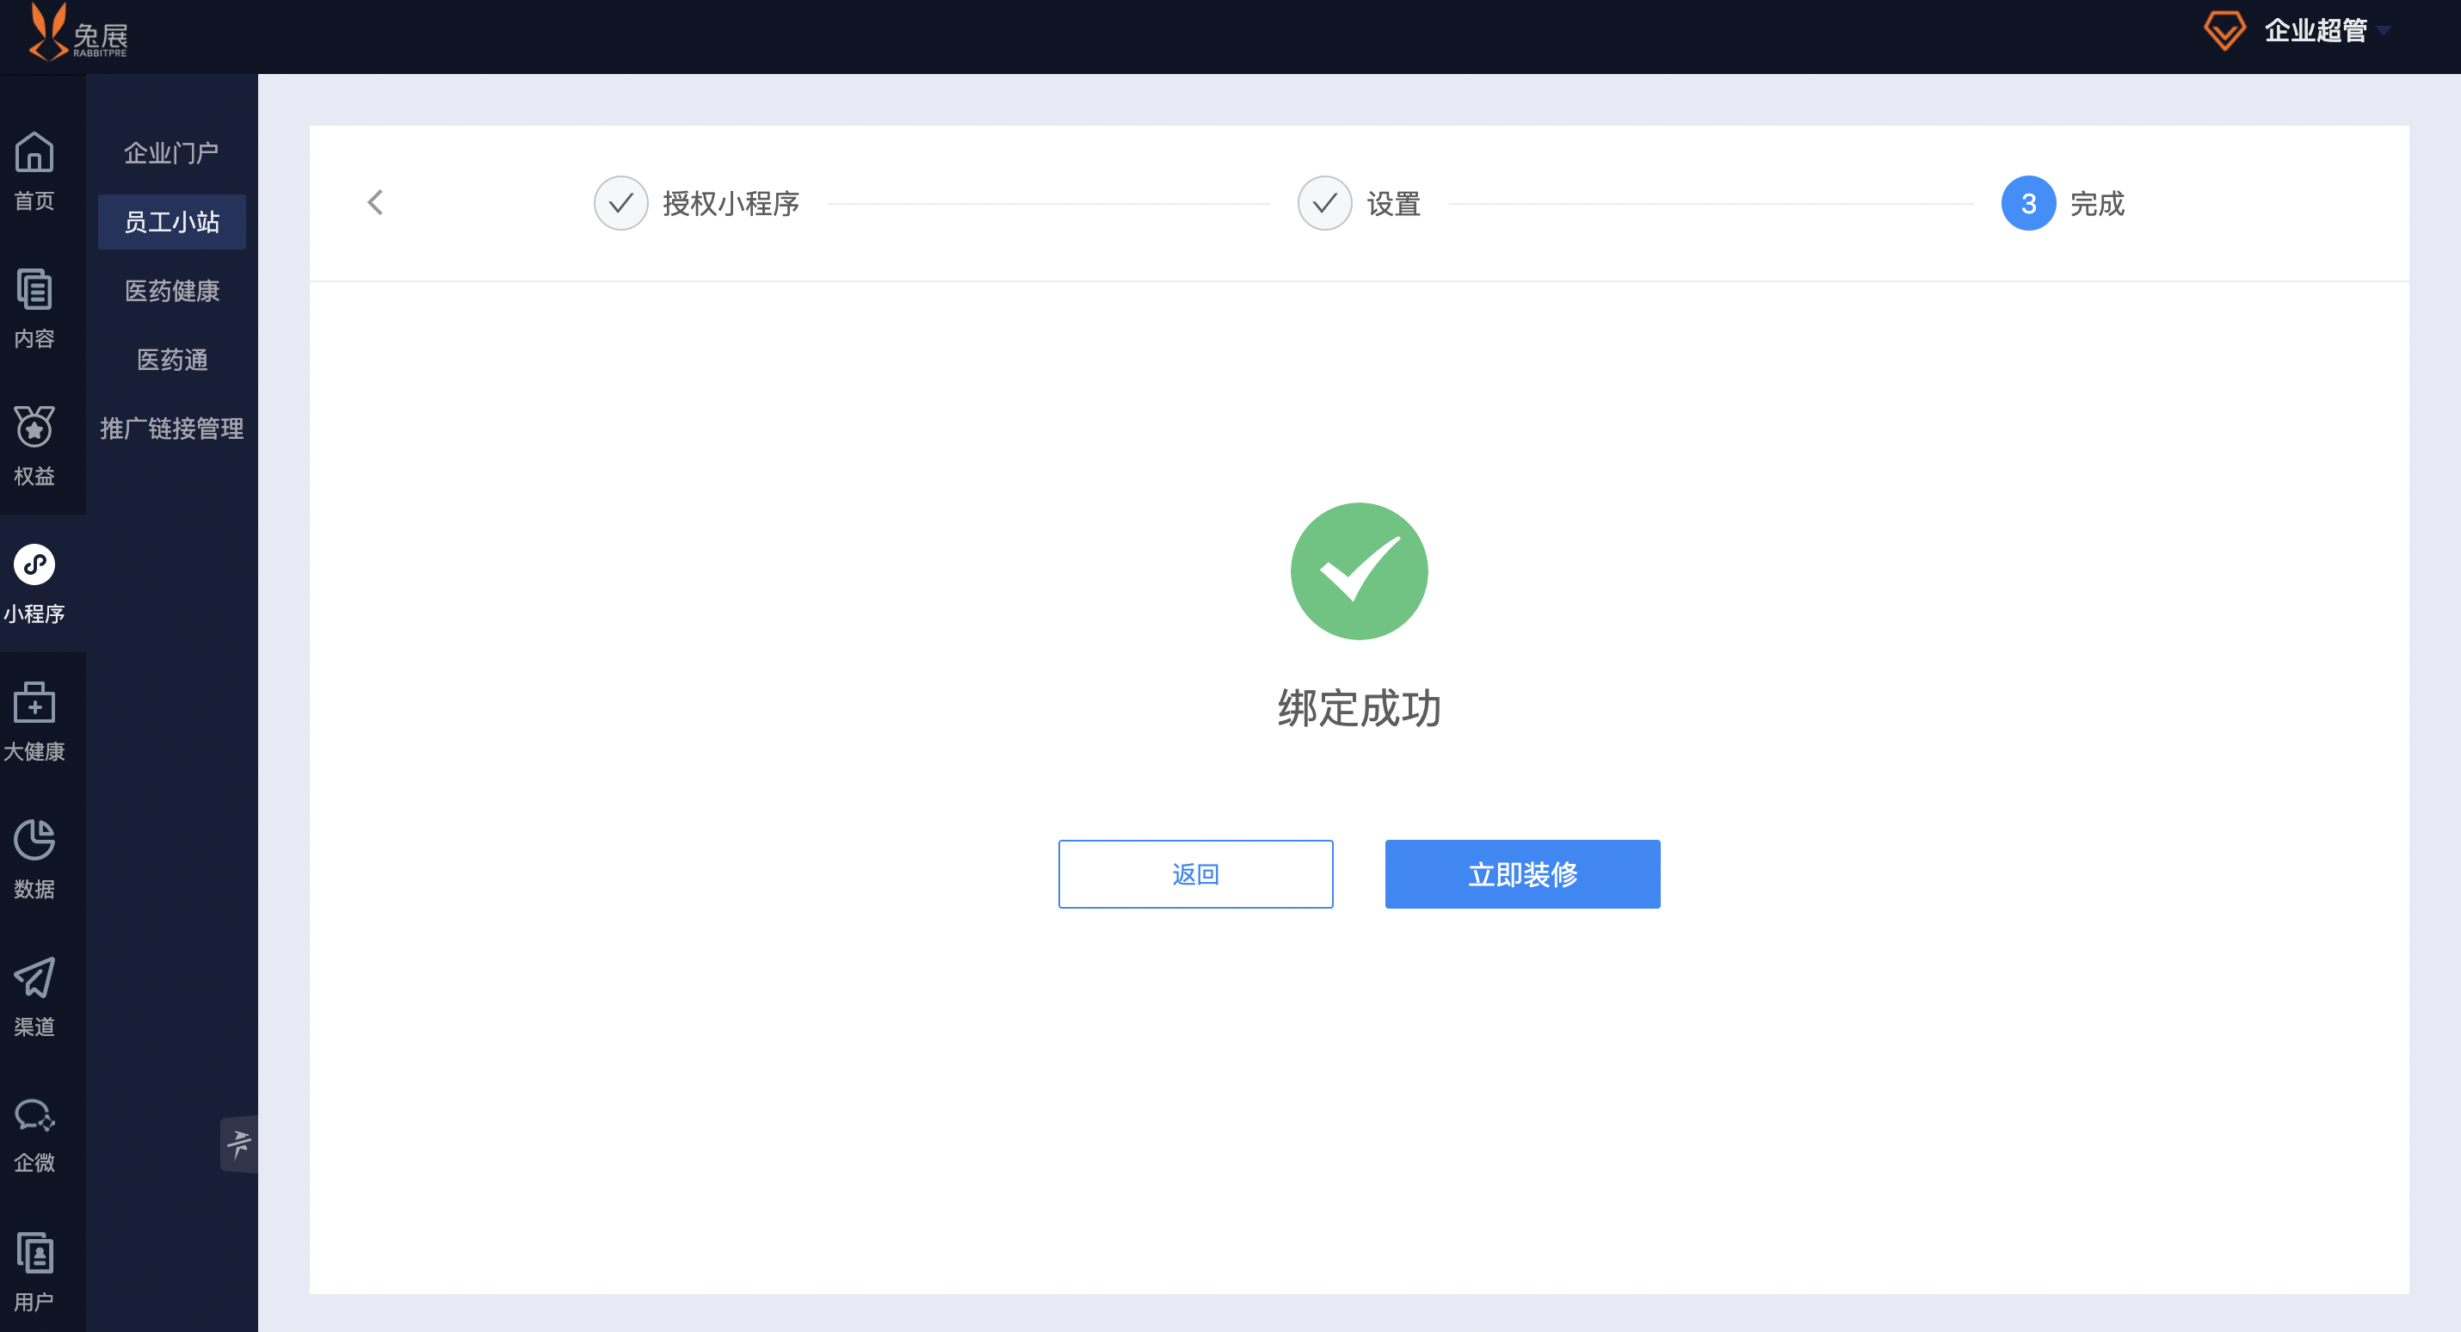The width and height of the screenshot is (2461, 1332).
Task: Open the 推广链接管理 submenu item
Action: coord(172,428)
